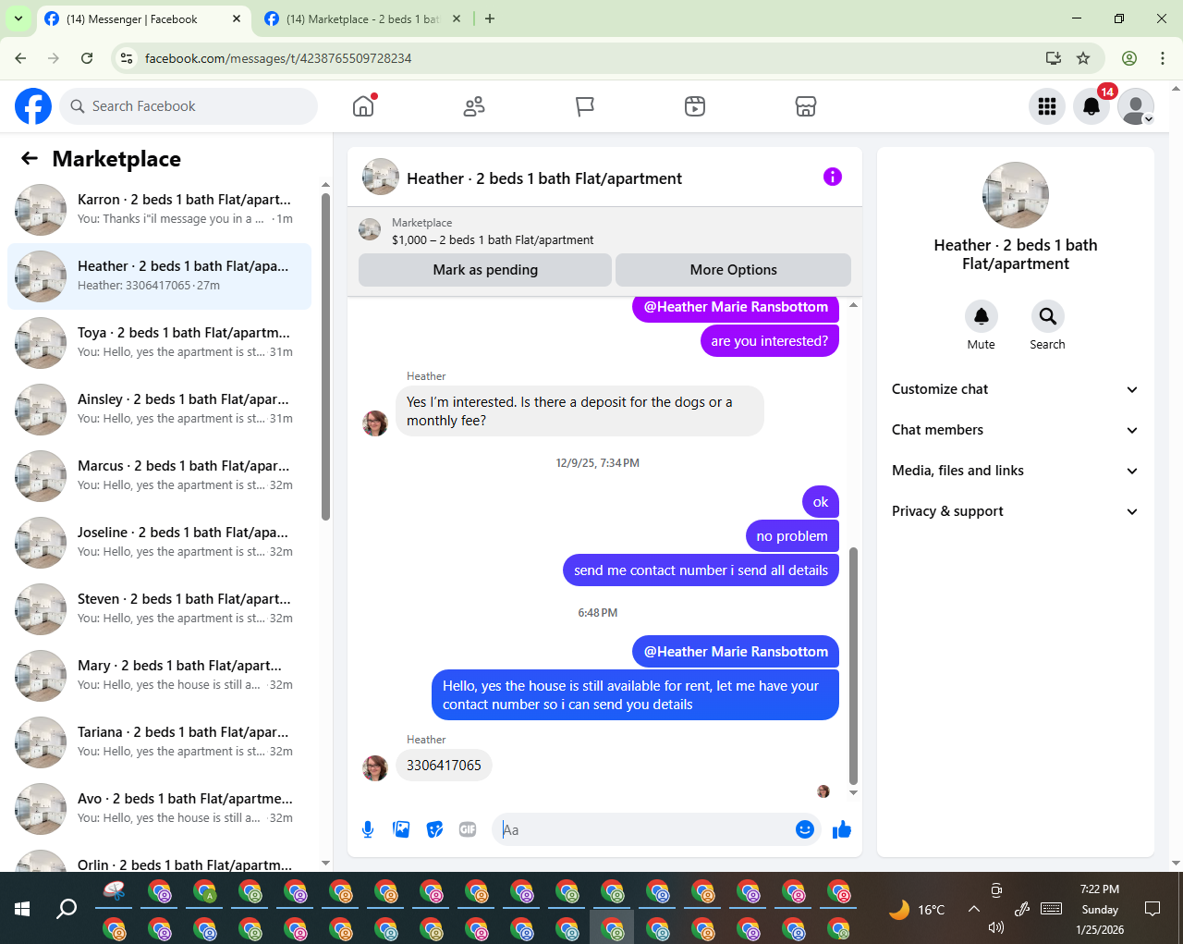Open the Friends icon in top navigation
Image resolution: width=1183 pixels, height=944 pixels.
pyautogui.click(x=474, y=106)
